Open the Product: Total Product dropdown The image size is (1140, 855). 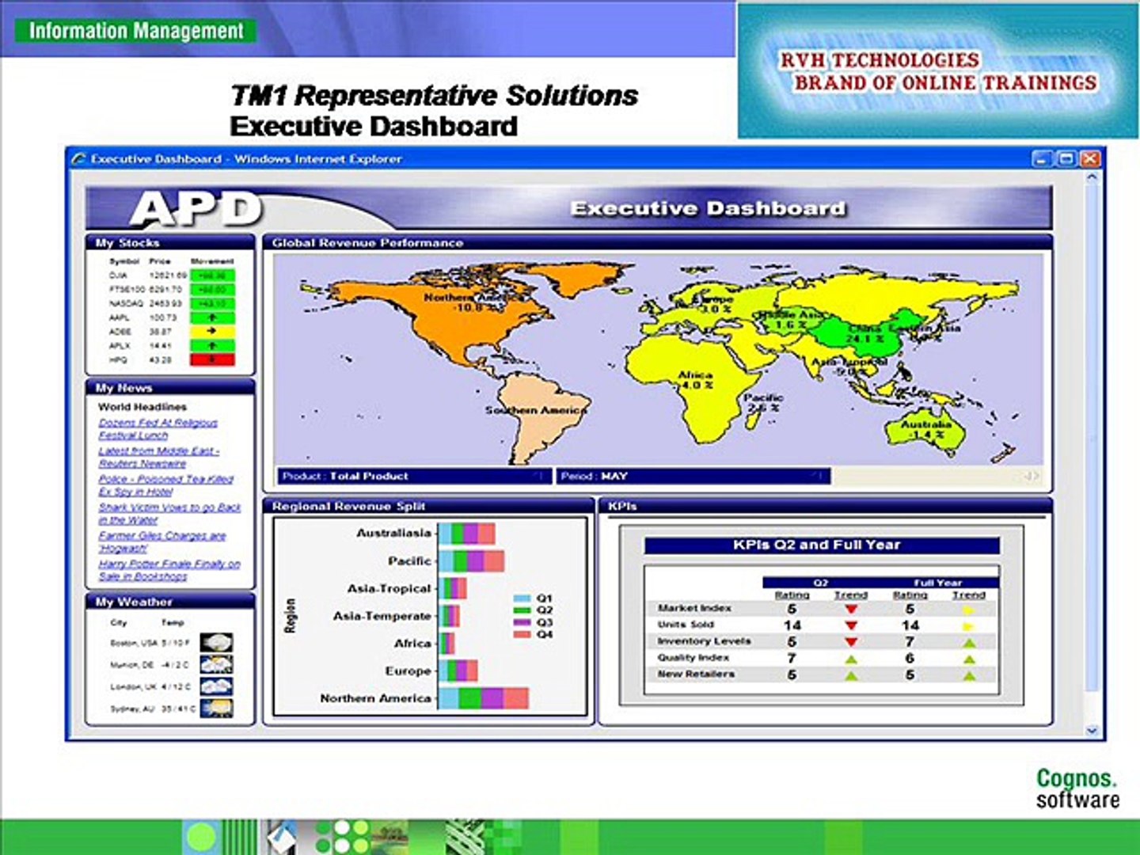pyautogui.click(x=414, y=477)
